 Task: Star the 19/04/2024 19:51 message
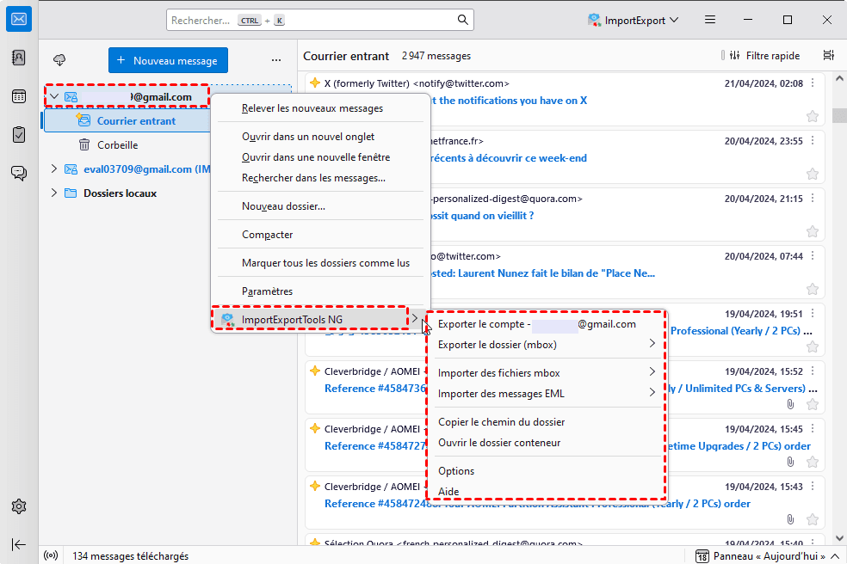pos(812,347)
